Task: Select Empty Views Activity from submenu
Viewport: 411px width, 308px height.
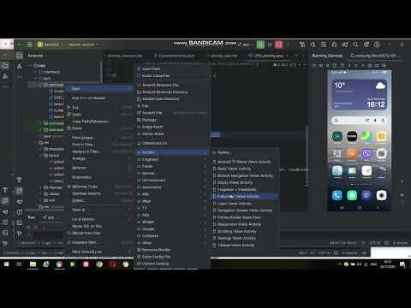Action: (245, 182)
